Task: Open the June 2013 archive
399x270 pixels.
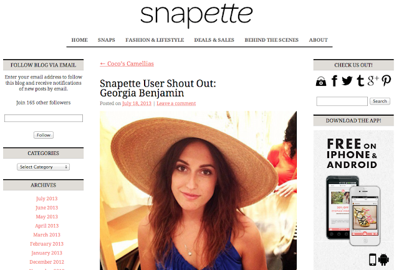Action: coord(47,208)
